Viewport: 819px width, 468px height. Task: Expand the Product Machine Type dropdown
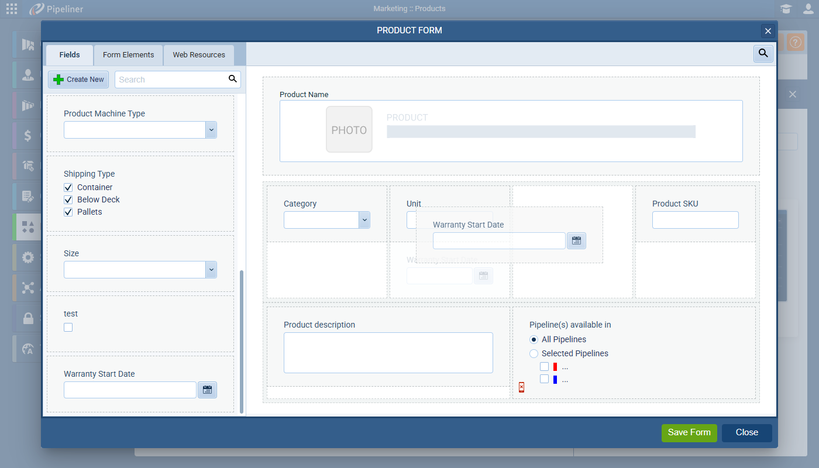tap(211, 130)
